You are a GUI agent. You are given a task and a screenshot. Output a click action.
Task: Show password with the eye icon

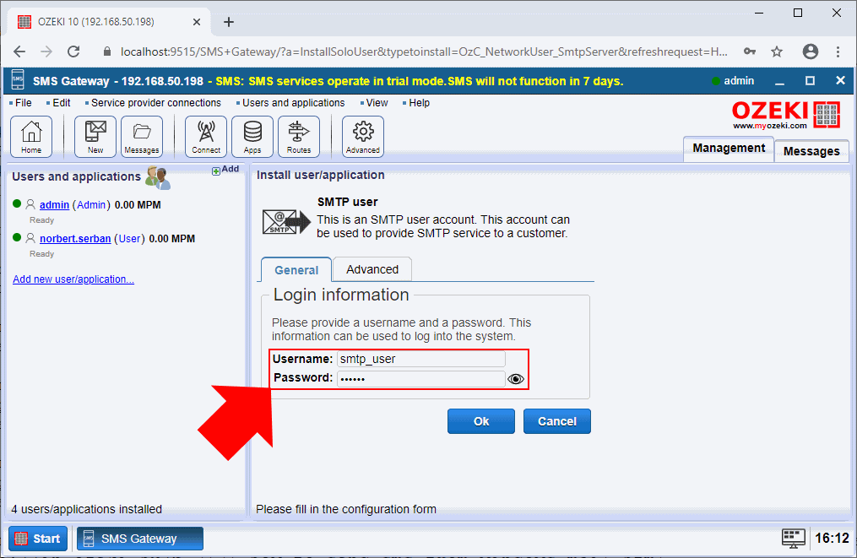point(515,379)
